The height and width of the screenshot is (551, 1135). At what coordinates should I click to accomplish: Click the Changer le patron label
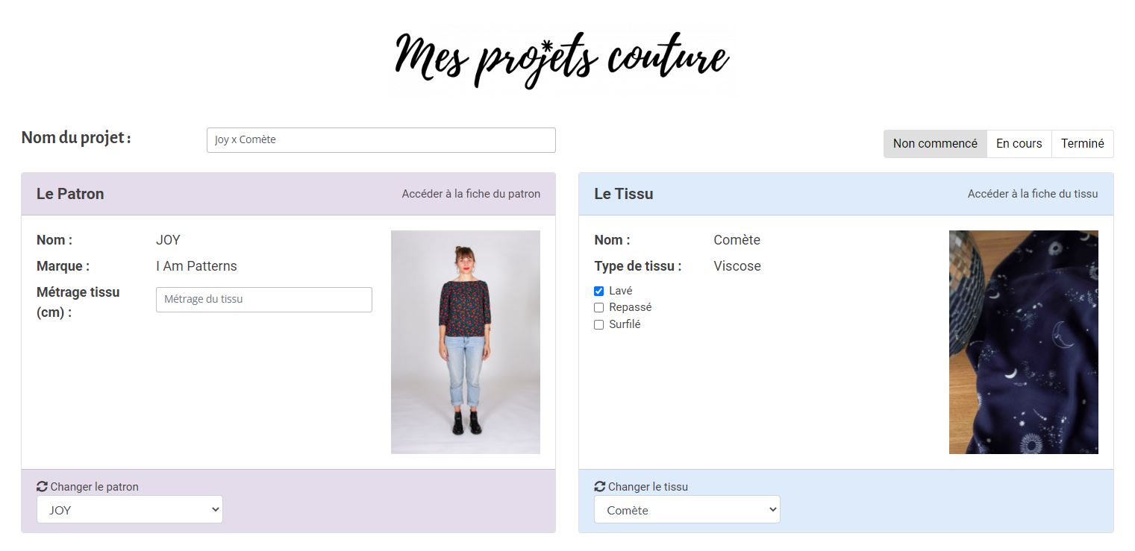95,487
